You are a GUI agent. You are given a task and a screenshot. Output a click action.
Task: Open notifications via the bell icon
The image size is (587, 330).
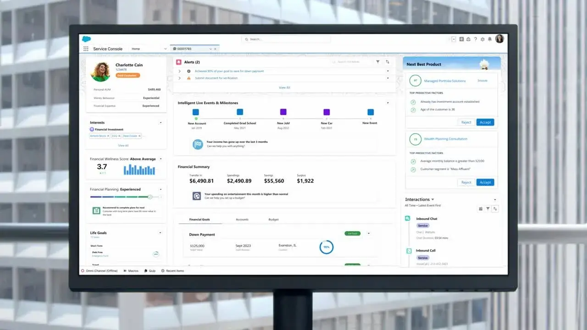pos(491,39)
